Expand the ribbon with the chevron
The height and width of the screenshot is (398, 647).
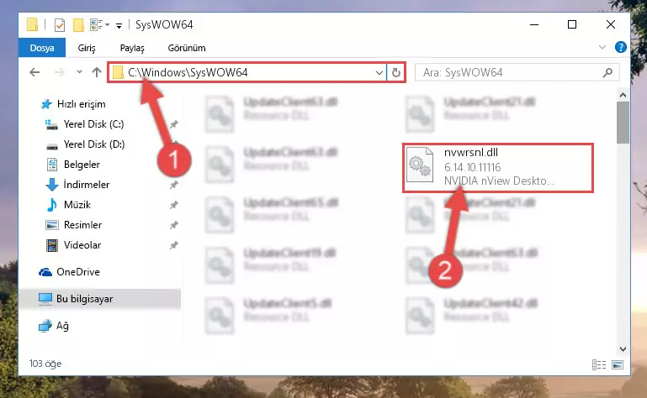602,47
